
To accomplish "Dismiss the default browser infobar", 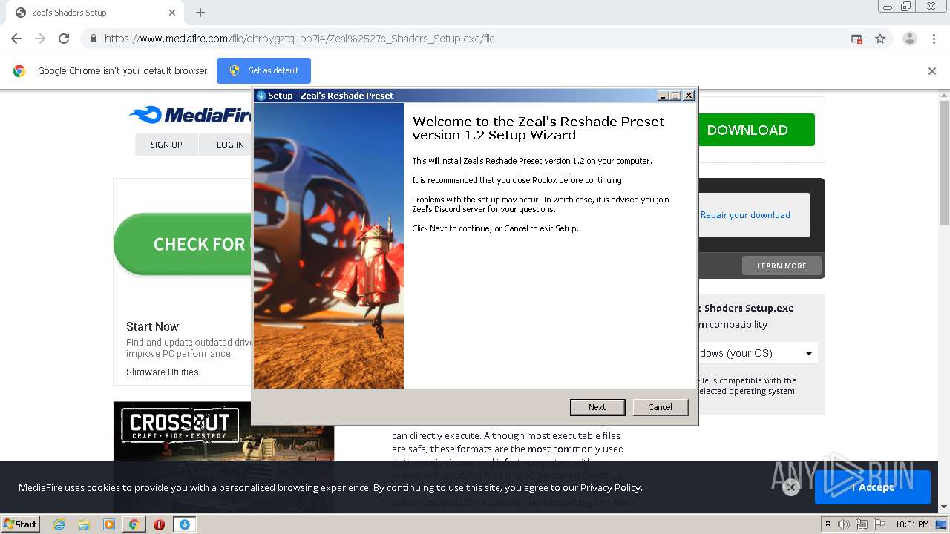I will coord(932,71).
